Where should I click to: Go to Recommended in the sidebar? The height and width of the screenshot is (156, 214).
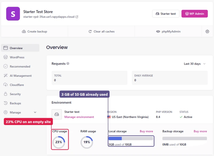(20, 67)
